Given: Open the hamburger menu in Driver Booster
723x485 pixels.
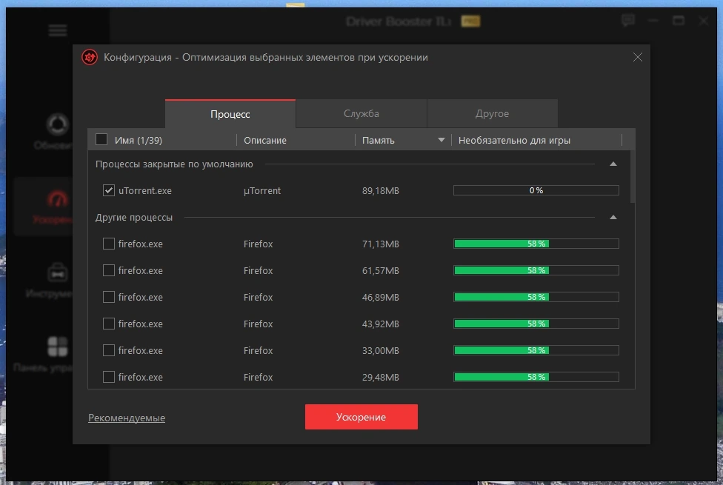Looking at the screenshot, I should pos(58,30).
